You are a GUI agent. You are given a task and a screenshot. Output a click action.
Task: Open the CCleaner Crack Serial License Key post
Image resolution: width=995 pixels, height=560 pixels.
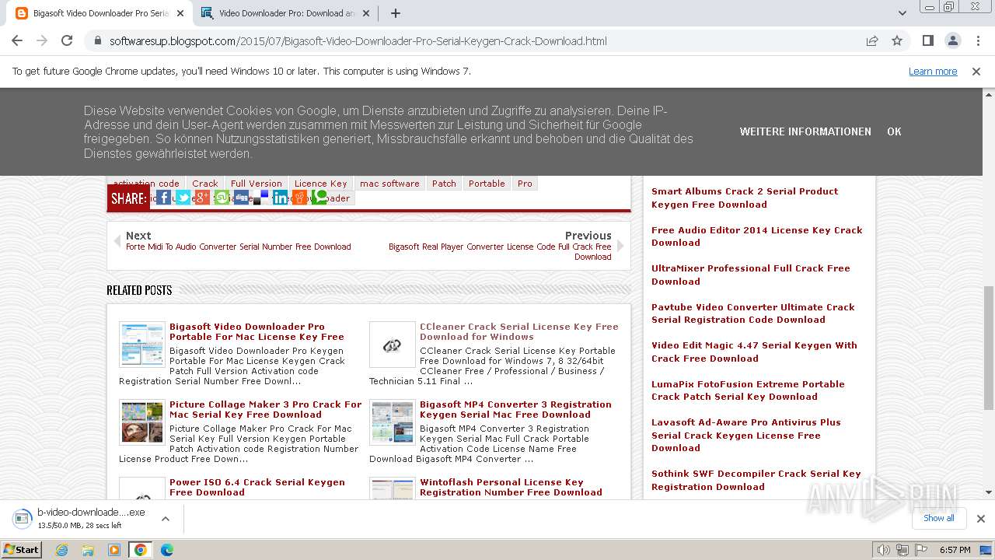tap(519, 332)
